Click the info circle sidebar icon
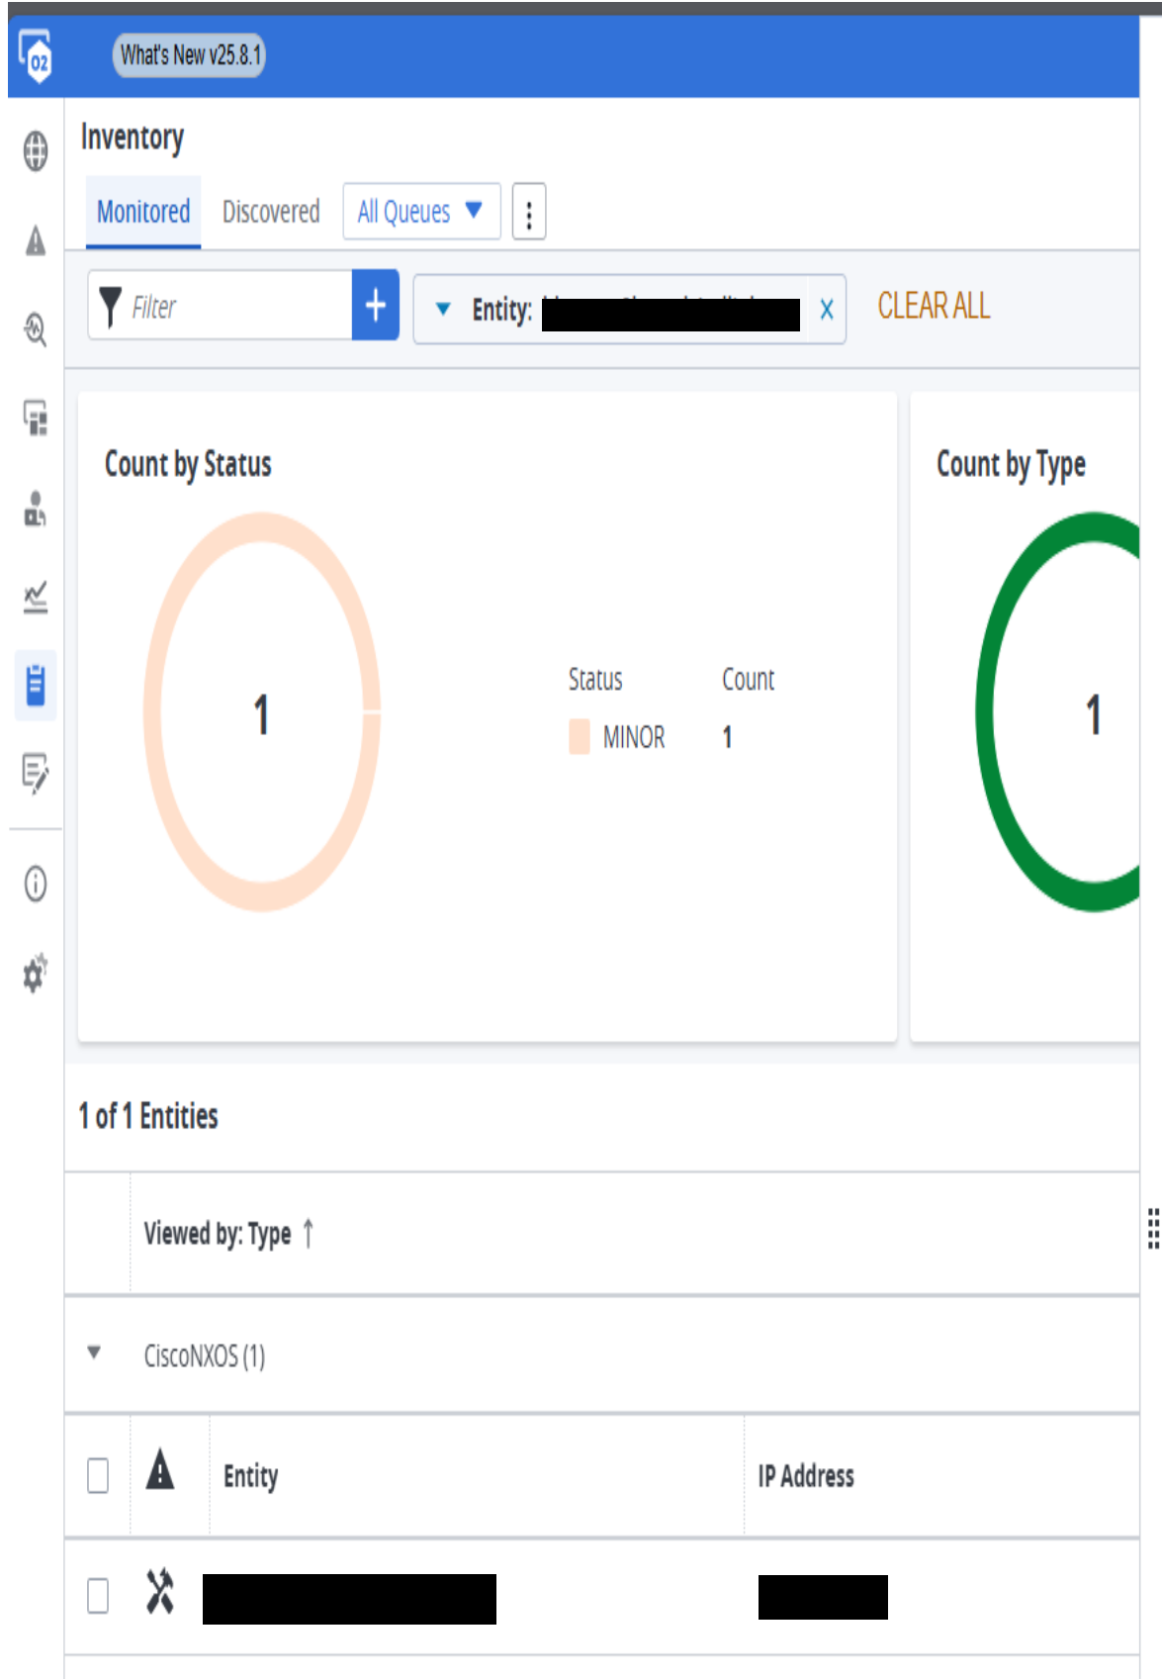1162x1679 pixels. coord(36,884)
